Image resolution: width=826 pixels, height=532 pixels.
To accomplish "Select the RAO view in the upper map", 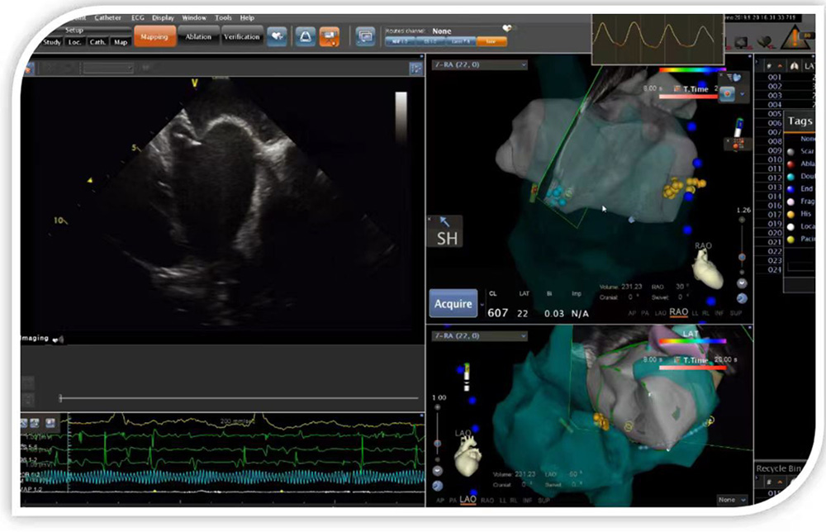I will pos(679,312).
